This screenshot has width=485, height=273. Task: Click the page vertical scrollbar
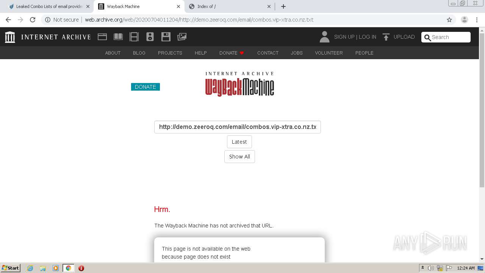coord(482,110)
